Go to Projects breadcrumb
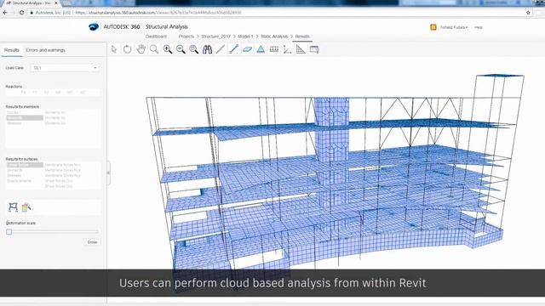The height and width of the screenshot is (306, 545). 186,37
